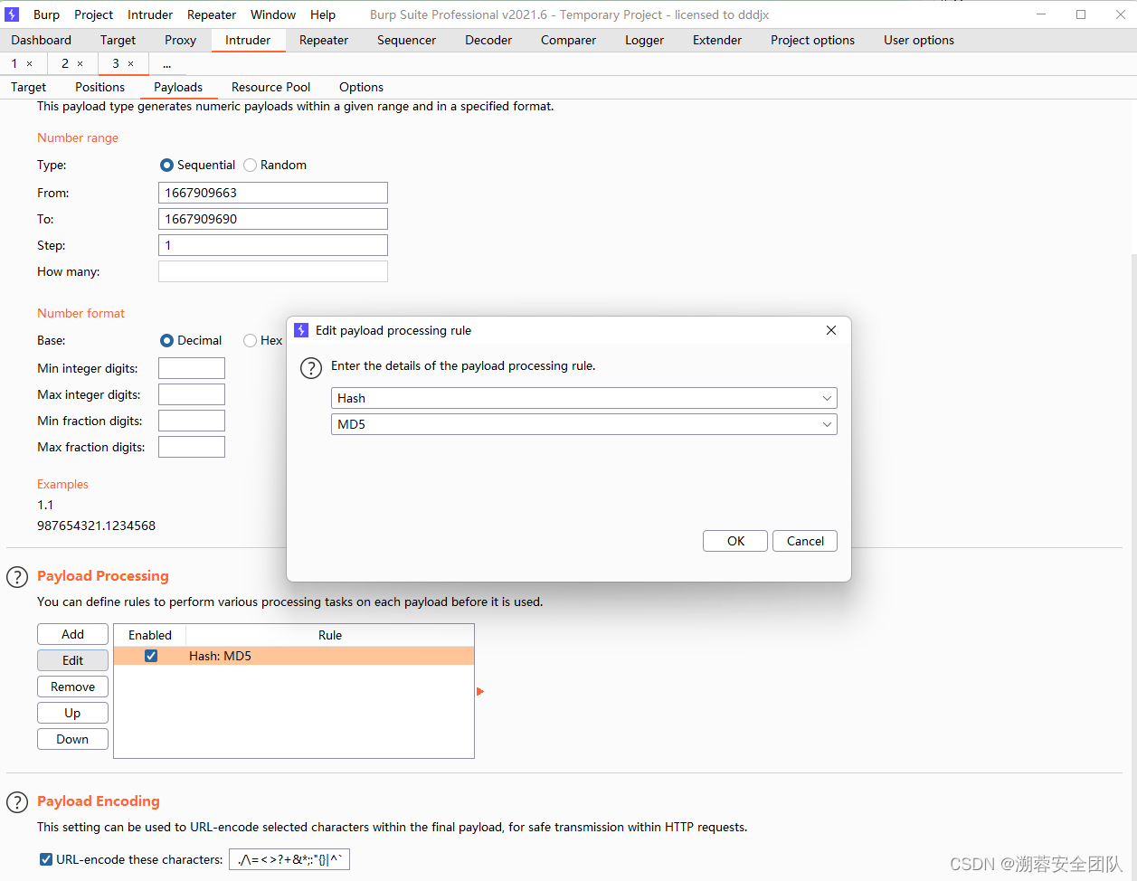Click the From number field
Image resolution: width=1137 pixels, height=881 pixels.
click(x=273, y=193)
